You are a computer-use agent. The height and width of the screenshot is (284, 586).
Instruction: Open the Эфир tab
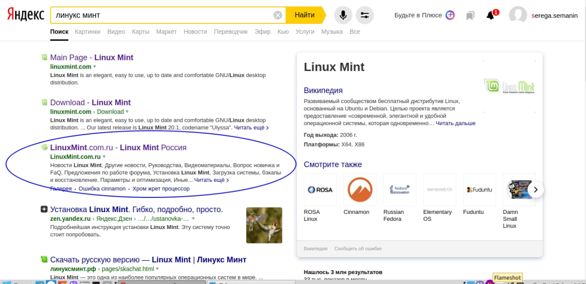point(263,32)
